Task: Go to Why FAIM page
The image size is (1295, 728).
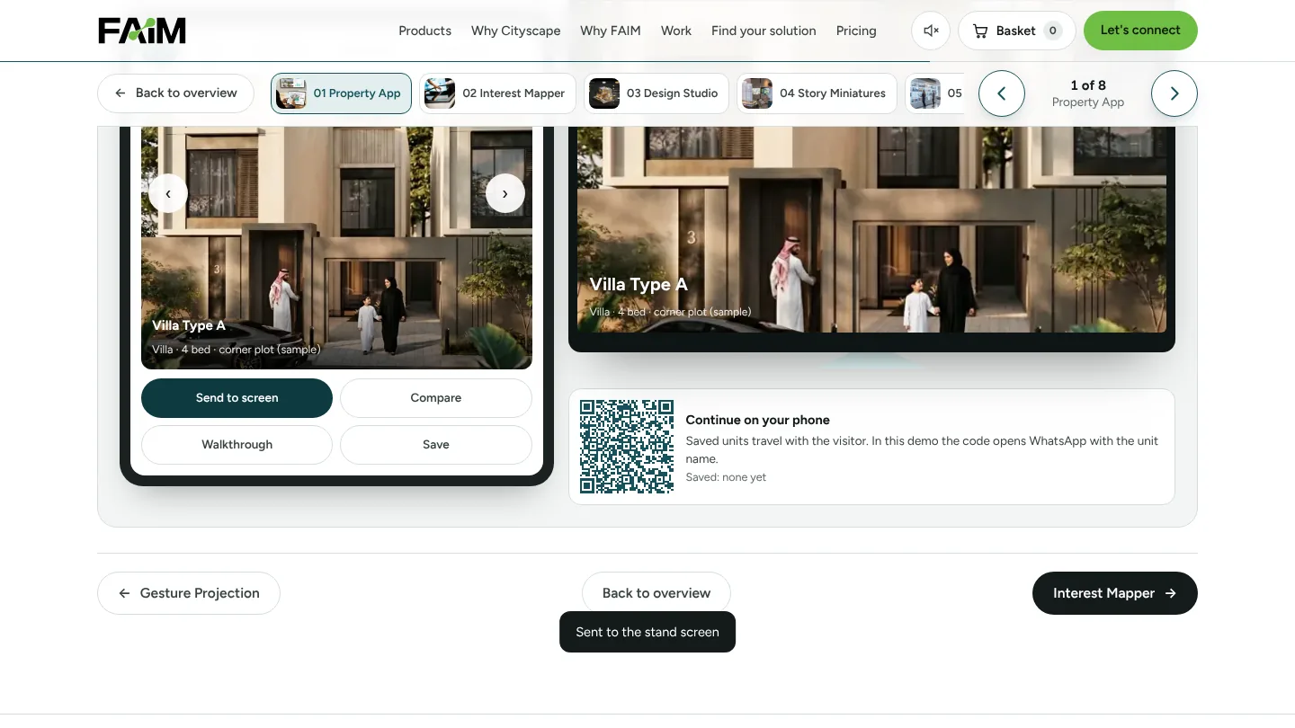Action: click(611, 31)
